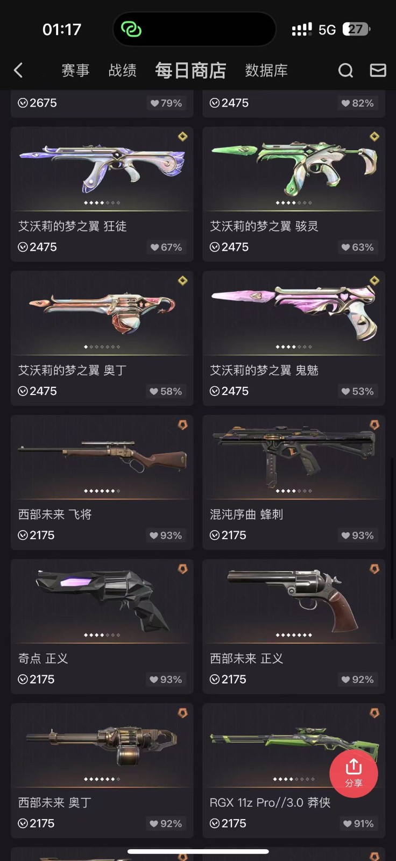Tap the back arrow icon
Viewport: 396px width, 861px height.
click(18, 70)
